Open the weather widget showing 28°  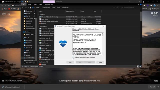coord(154,14)
